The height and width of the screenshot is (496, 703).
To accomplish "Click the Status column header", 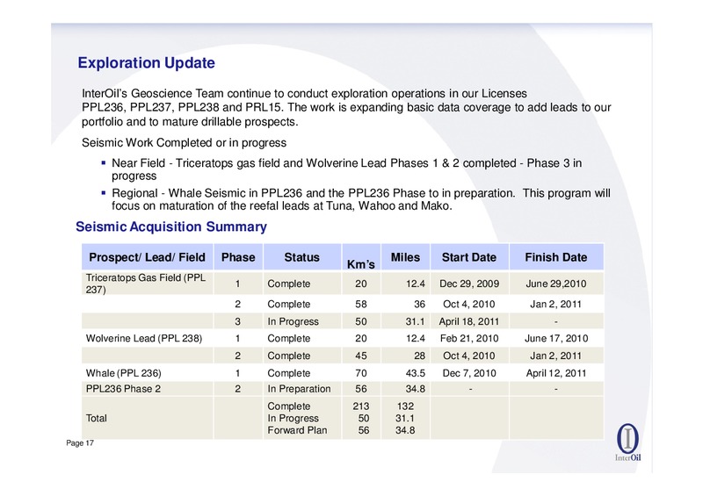I will 301,257.
